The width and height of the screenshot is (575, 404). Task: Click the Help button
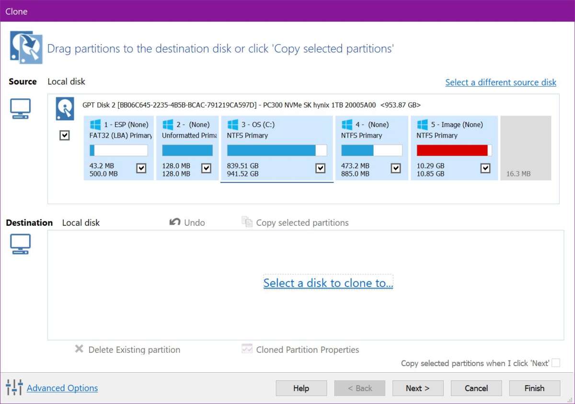[301, 388]
